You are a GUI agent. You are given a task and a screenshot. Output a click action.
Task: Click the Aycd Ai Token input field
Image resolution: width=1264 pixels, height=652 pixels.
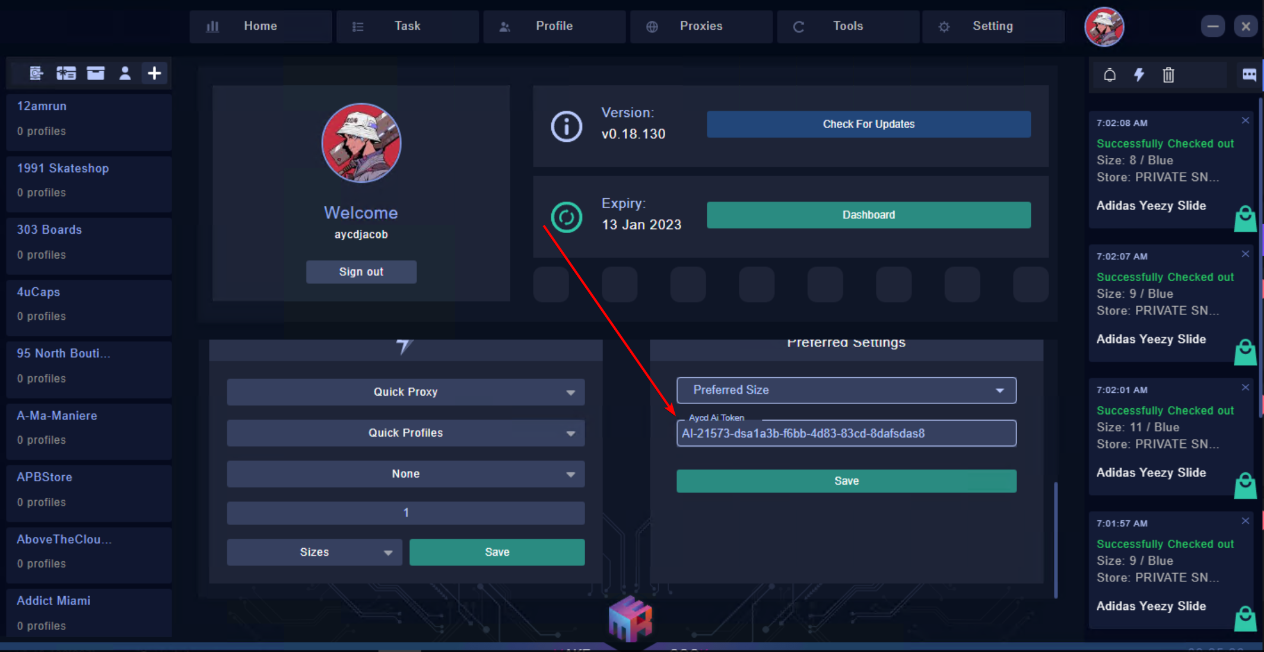(x=846, y=434)
